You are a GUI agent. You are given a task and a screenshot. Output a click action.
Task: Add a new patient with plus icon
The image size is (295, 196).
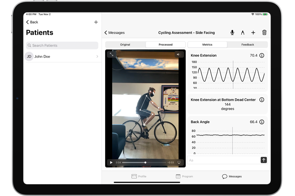(x=96, y=22)
